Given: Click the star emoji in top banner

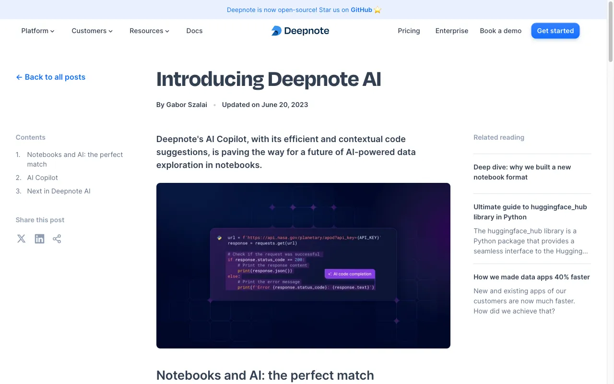Looking at the screenshot, I should tap(378, 10).
